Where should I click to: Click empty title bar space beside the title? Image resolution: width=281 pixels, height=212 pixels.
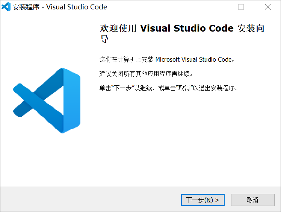pos(158,7)
